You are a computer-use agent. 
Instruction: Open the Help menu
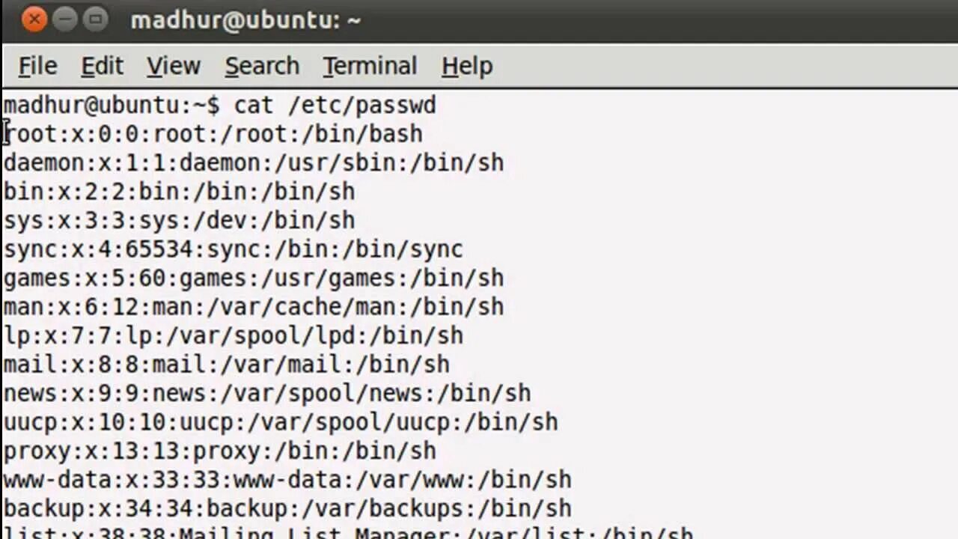[x=466, y=66]
